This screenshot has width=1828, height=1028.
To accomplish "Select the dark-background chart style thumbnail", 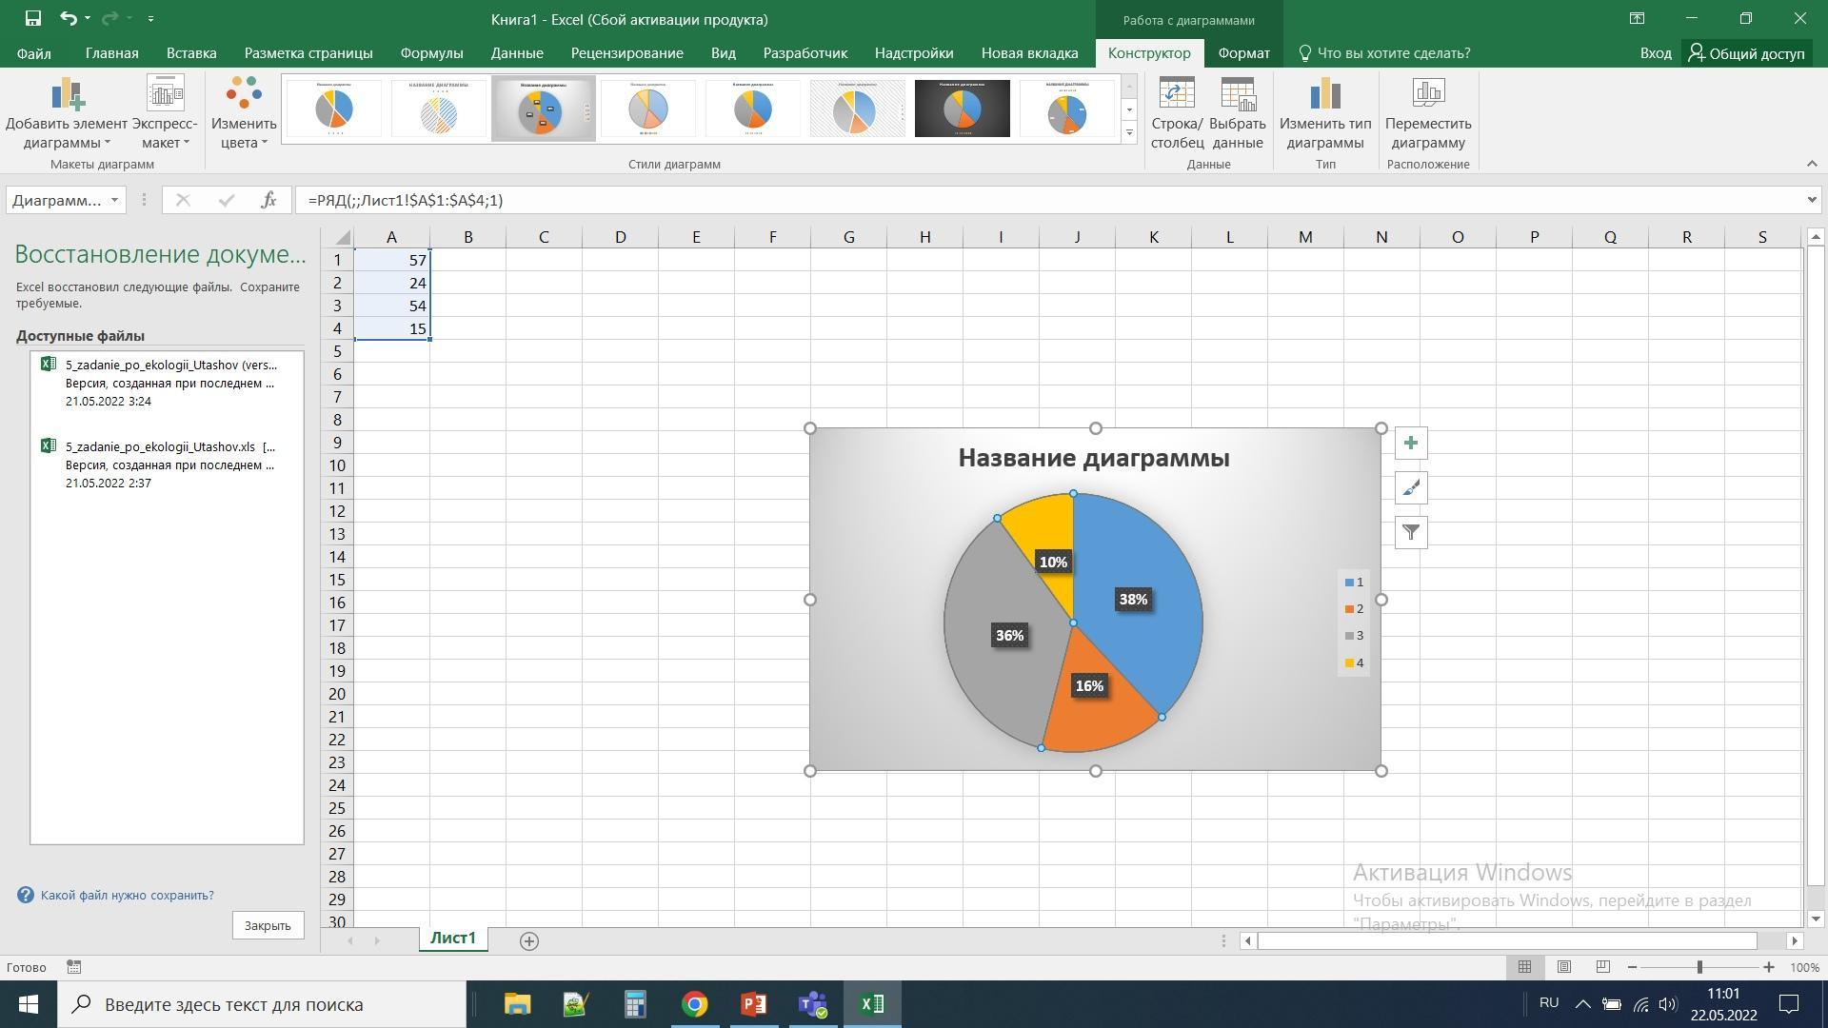I will point(962,109).
